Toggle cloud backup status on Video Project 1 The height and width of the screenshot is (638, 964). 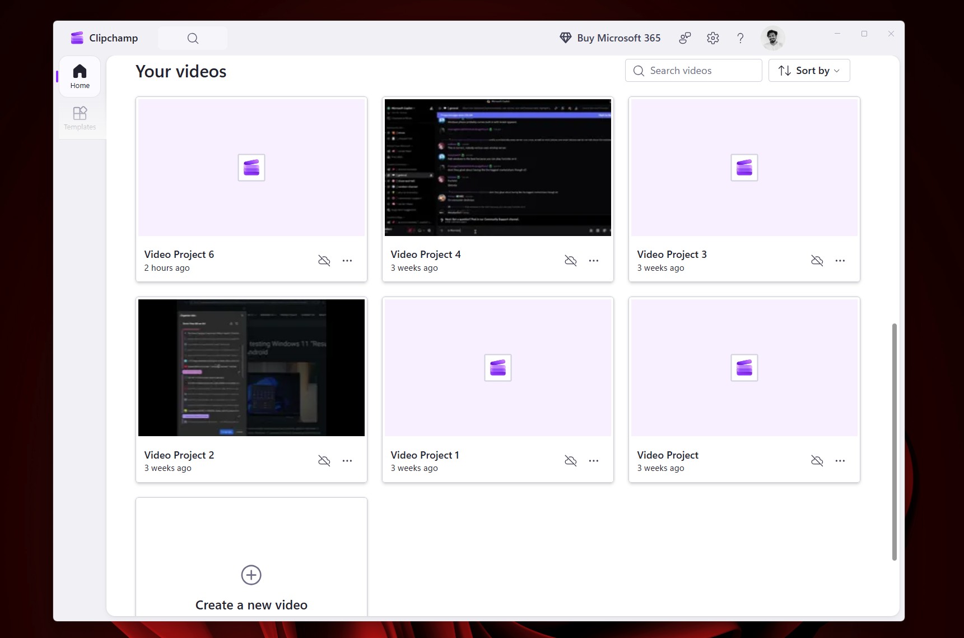(571, 460)
